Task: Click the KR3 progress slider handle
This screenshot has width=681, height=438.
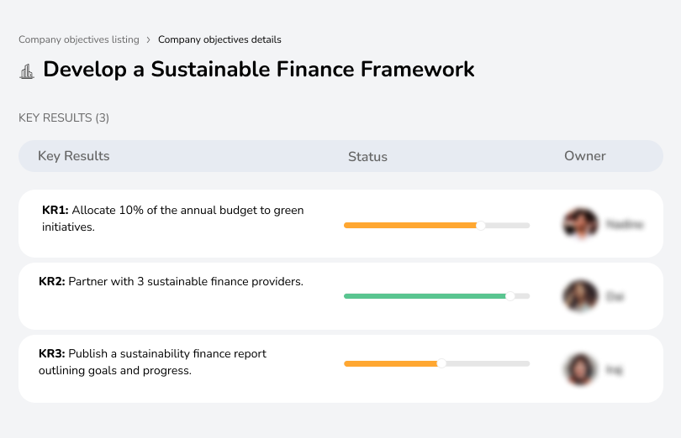Action: [x=441, y=363]
